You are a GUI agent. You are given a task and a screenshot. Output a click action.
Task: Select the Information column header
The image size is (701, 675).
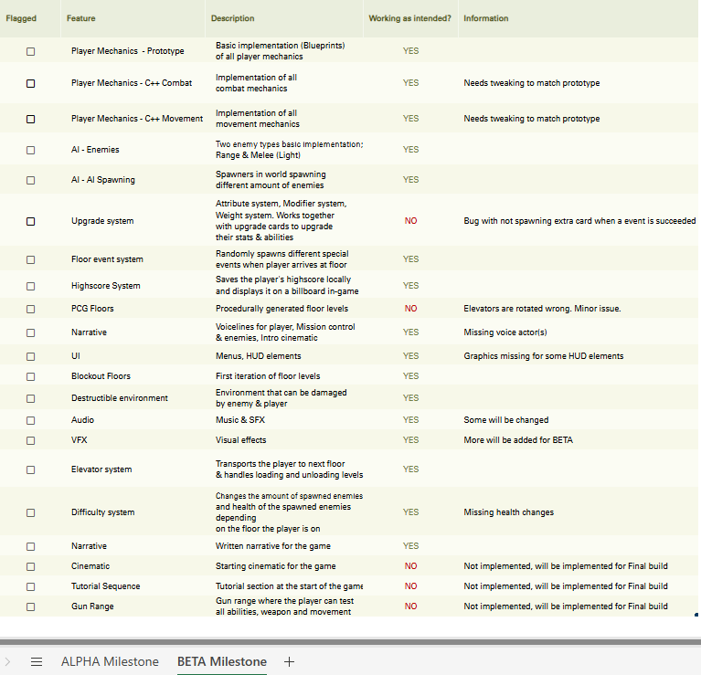[485, 18]
